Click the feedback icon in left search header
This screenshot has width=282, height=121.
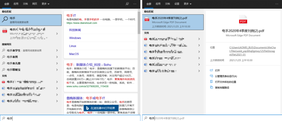tap(127, 4)
